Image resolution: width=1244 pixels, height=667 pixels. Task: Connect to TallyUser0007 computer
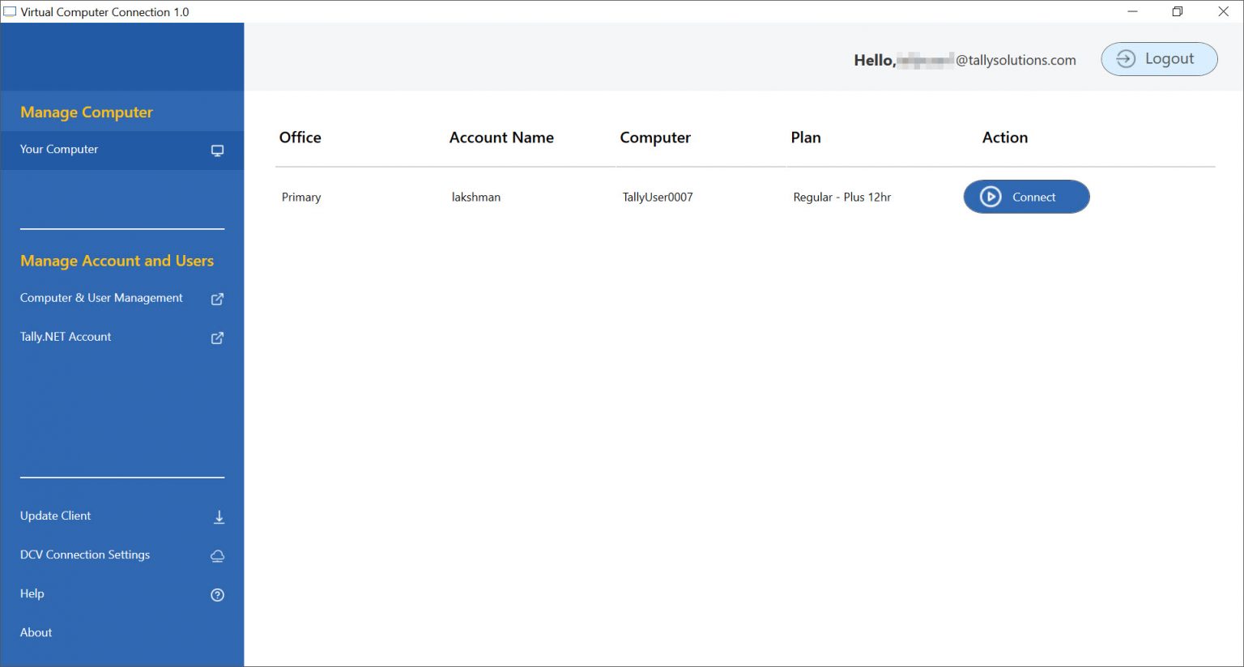tap(1026, 197)
